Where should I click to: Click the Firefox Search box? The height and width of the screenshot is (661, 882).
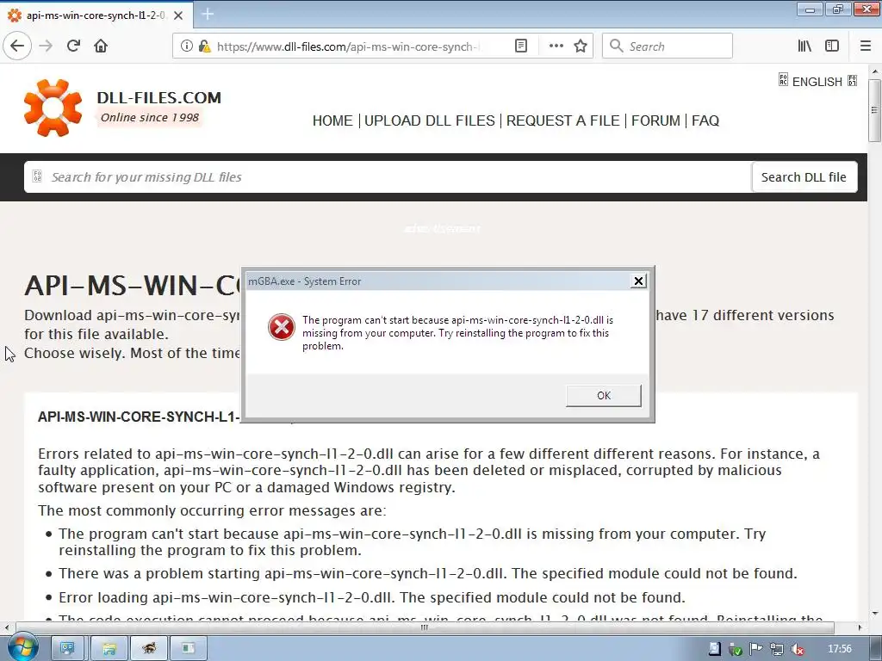668,46
